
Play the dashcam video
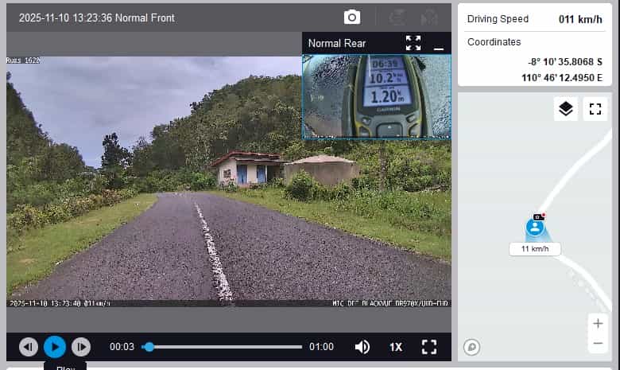55,347
